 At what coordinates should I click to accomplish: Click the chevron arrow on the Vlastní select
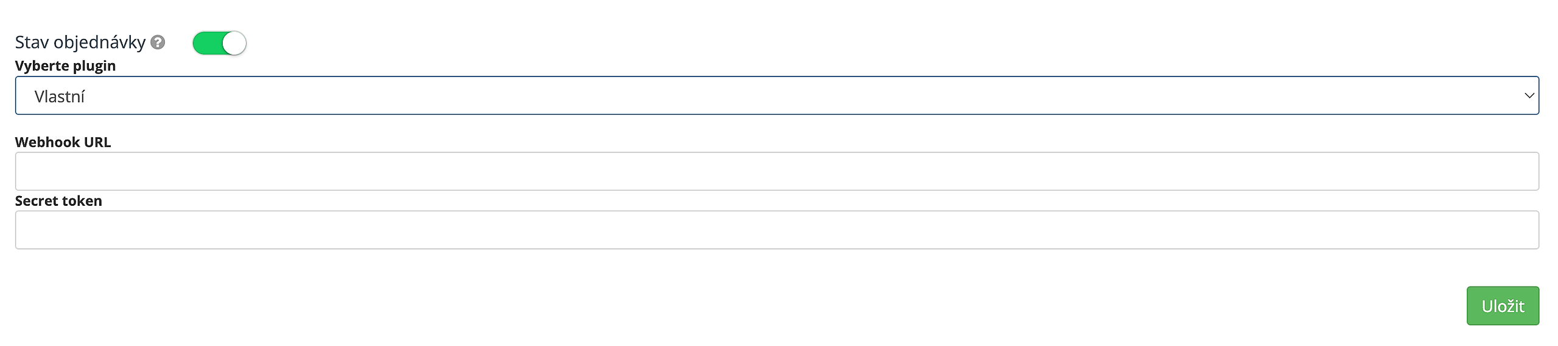1529,96
